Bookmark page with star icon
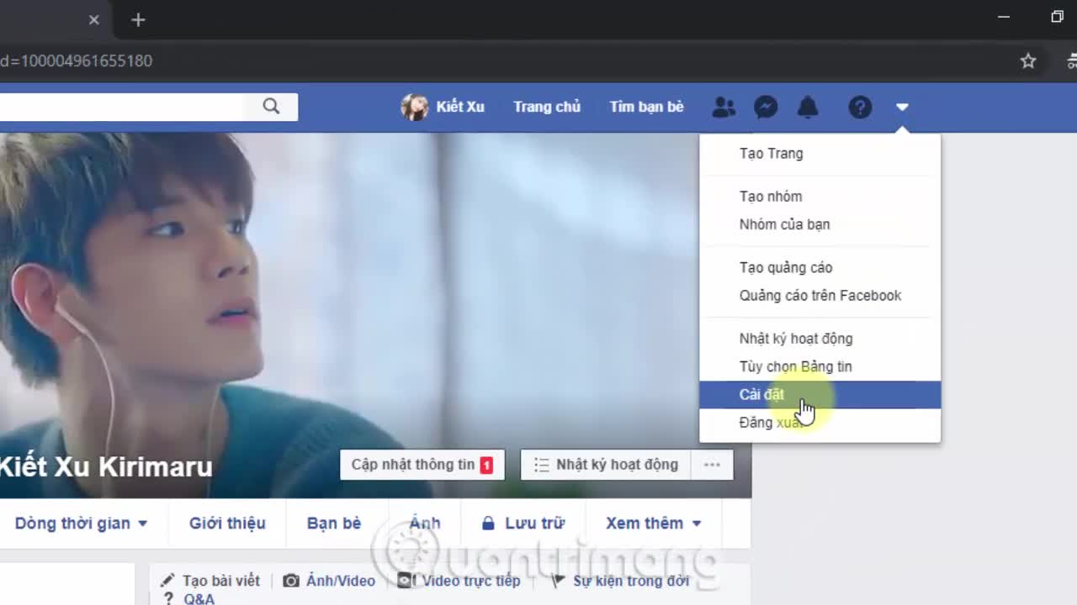This screenshot has height=605, width=1077. 1028,60
